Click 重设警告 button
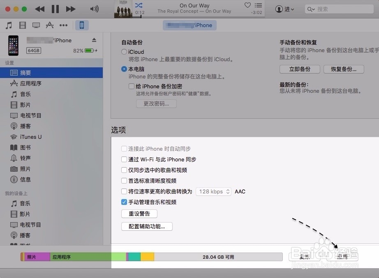379x278 pixels. [x=139, y=214]
